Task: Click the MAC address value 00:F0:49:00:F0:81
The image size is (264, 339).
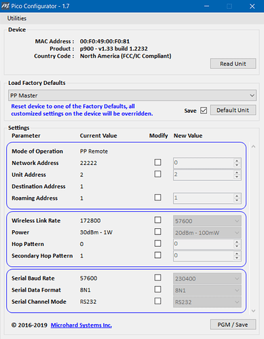Action: point(105,41)
